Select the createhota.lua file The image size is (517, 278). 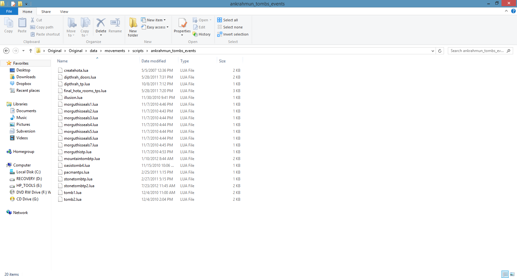coord(76,70)
